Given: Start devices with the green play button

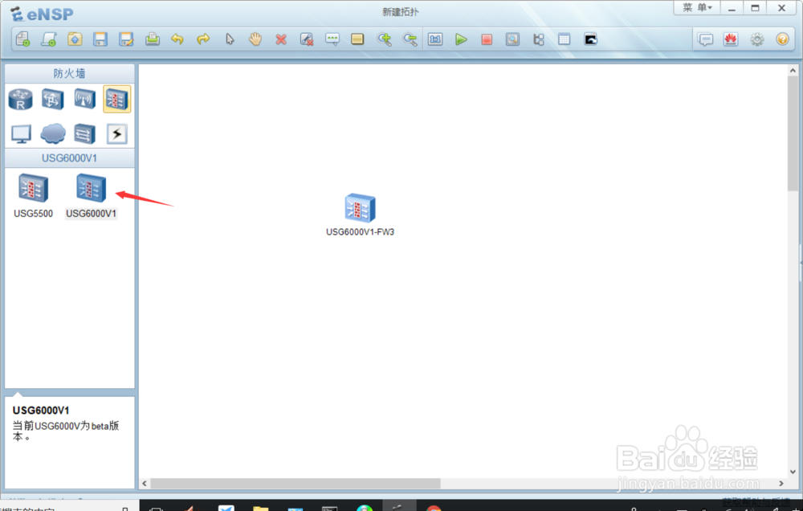Looking at the screenshot, I should tap(462, 39).
